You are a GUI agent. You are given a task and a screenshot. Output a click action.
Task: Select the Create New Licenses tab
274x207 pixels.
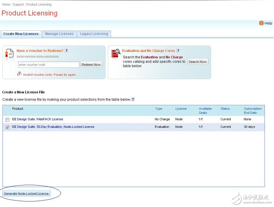click(21, 34)
